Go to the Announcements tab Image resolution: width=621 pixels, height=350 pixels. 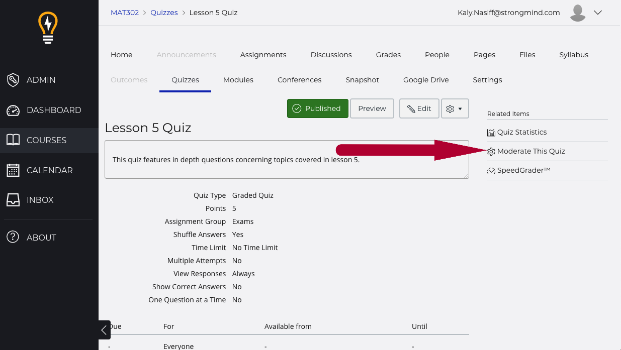pyautogui.click(x=187, y=55)
